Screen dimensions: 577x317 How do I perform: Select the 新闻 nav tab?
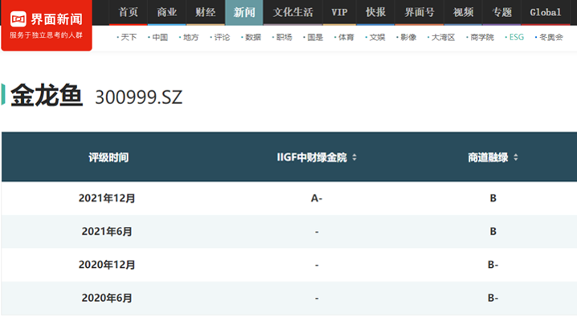(x=244, y=12)
